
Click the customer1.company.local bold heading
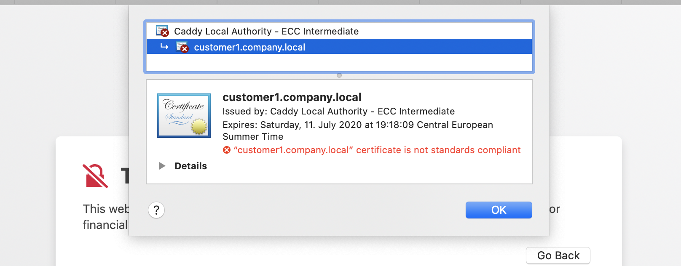[292, 97]
